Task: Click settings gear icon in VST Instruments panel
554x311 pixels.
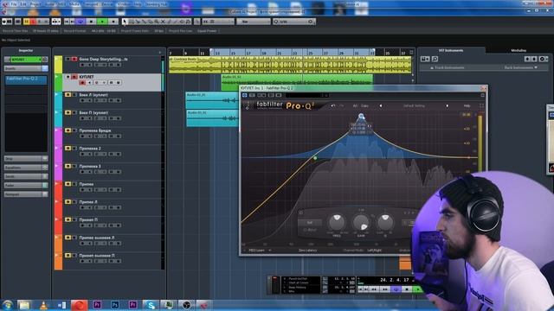Action: 542,59
